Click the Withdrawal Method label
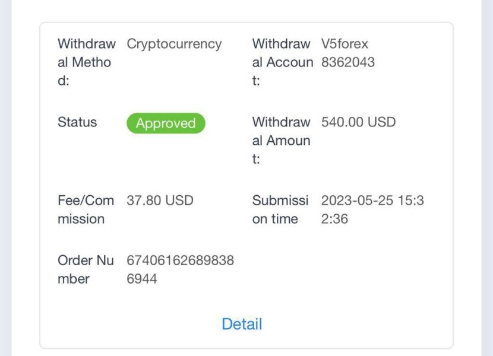Viewport: 493px width, 356px height. click(86, 62)
